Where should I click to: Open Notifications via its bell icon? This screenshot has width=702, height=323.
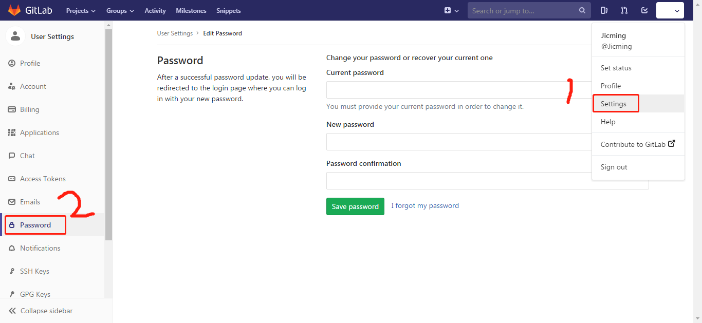click(x=12, y=248)
